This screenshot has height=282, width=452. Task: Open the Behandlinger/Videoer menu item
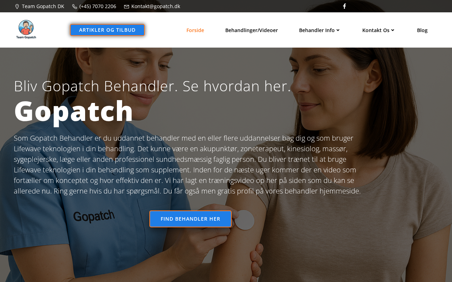[251, 30]
